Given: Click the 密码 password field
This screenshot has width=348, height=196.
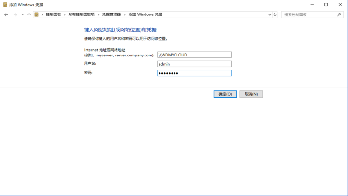Looking at the screenshot, I should [x=194, y=73].
